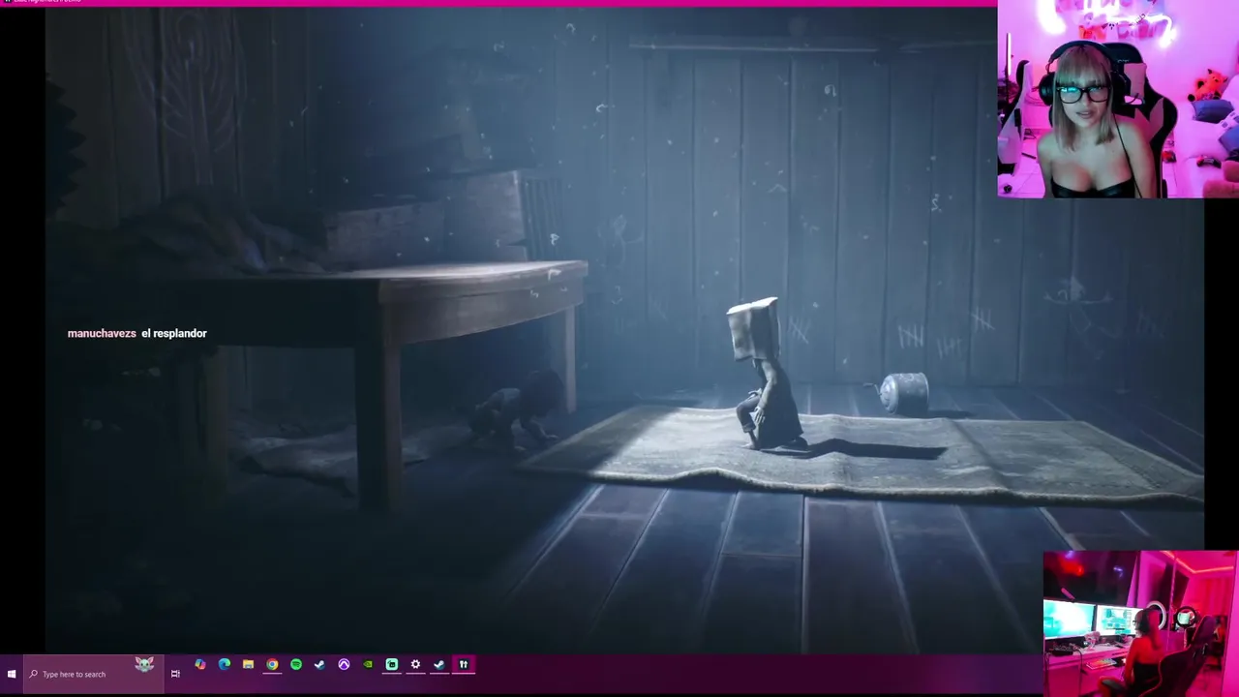Select the active Little Nightmares game icon
The height and width of the screenshot is (697, 1239).
click(464, 665)
